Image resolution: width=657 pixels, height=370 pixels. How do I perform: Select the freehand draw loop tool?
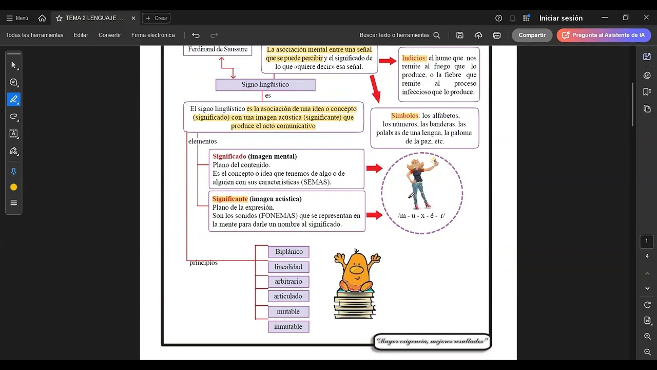(x=14, y=116)
